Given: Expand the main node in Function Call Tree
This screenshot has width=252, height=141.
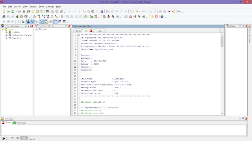Looking at the screenshot, I should (37, 29).
